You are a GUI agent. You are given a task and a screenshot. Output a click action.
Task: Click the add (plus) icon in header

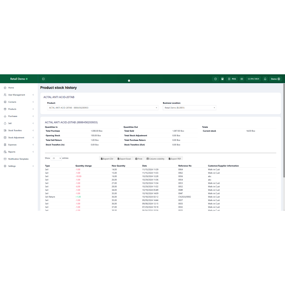click(215, 79)
